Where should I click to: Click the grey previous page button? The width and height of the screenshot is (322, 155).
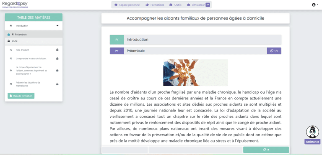125,150
